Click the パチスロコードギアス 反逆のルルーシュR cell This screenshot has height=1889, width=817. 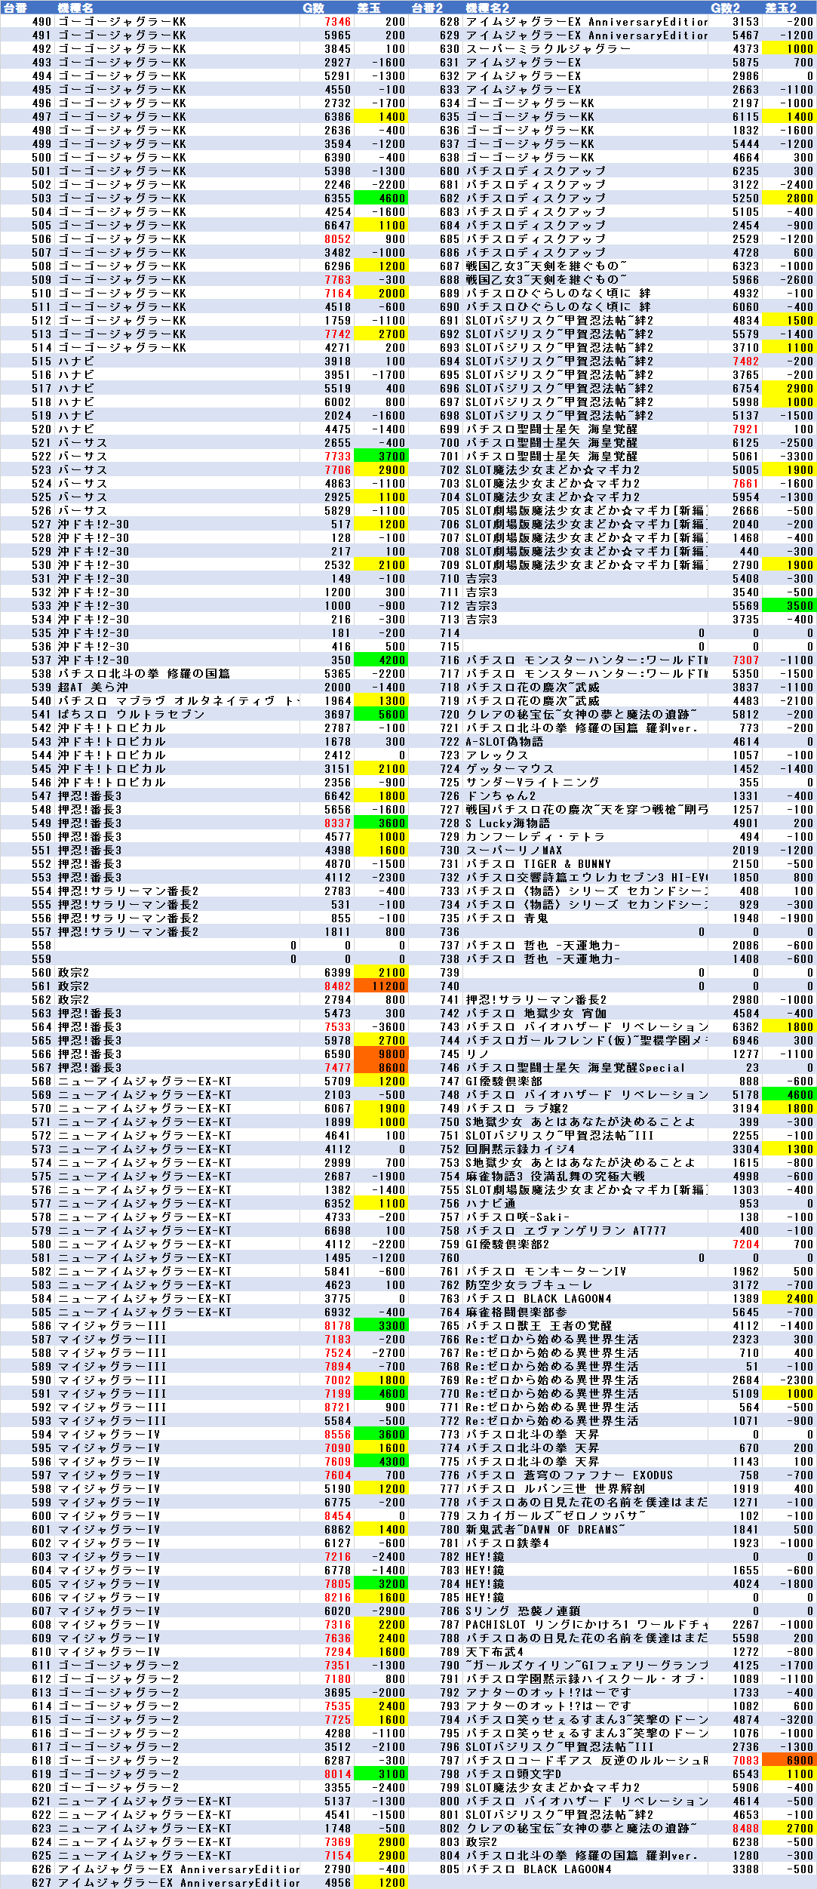pos(585,1760)
